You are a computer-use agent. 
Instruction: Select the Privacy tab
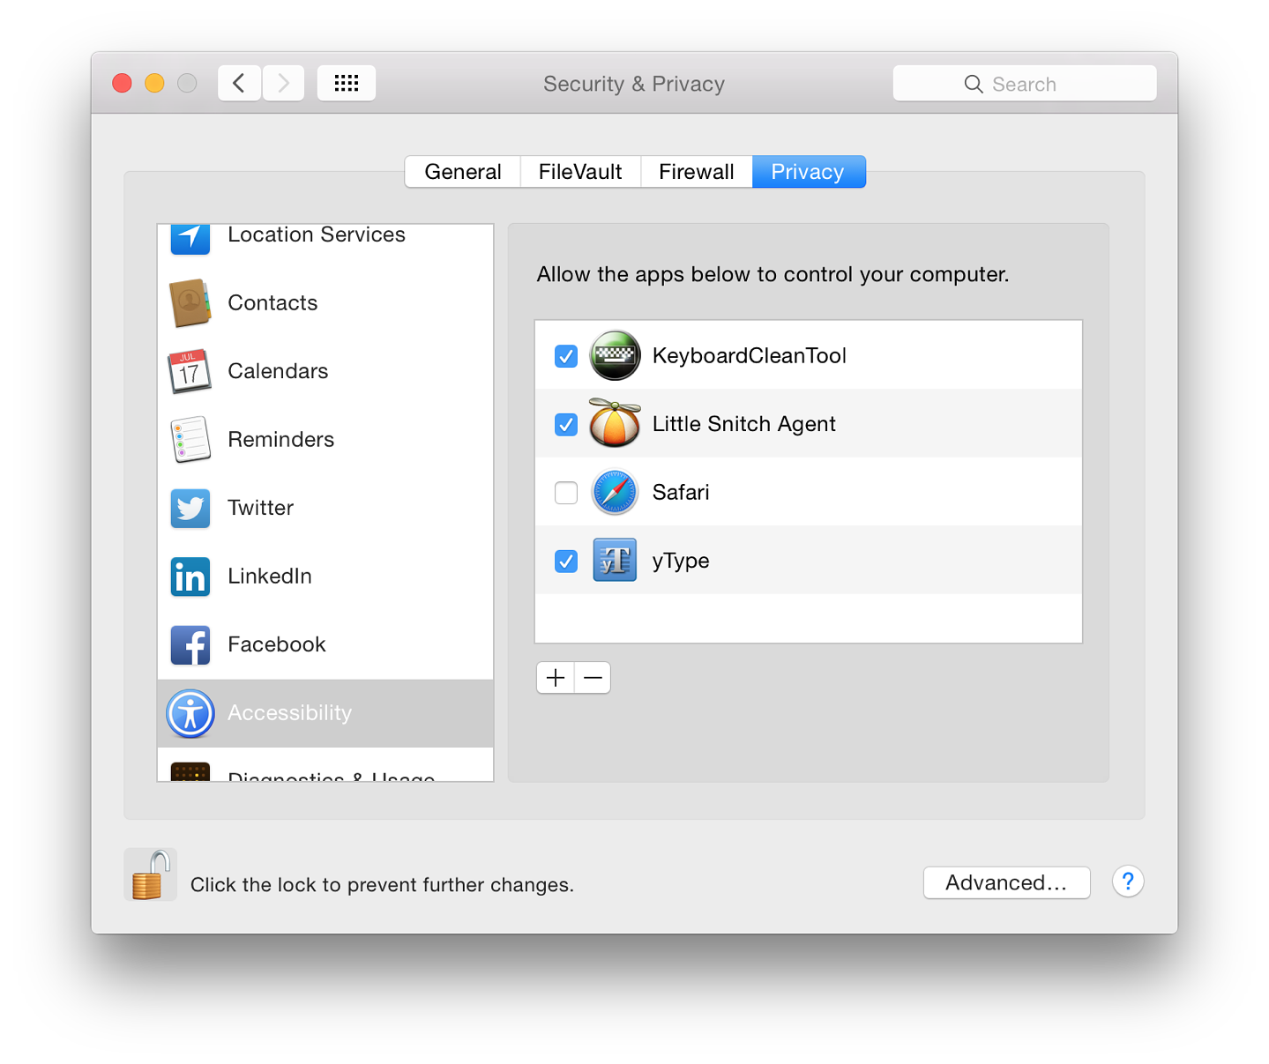809,172
